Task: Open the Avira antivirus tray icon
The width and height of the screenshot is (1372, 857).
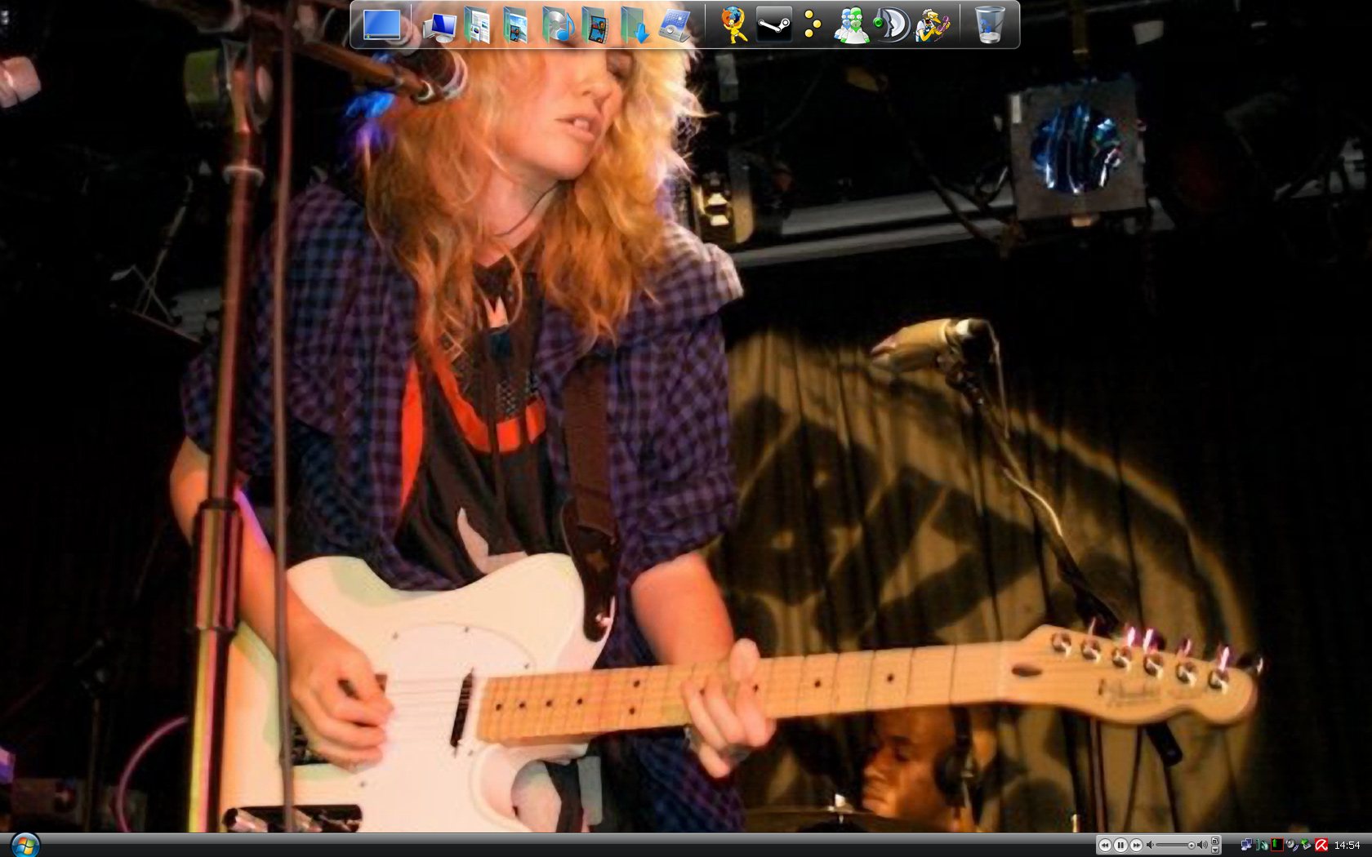Action: (x=1321, y=845)
